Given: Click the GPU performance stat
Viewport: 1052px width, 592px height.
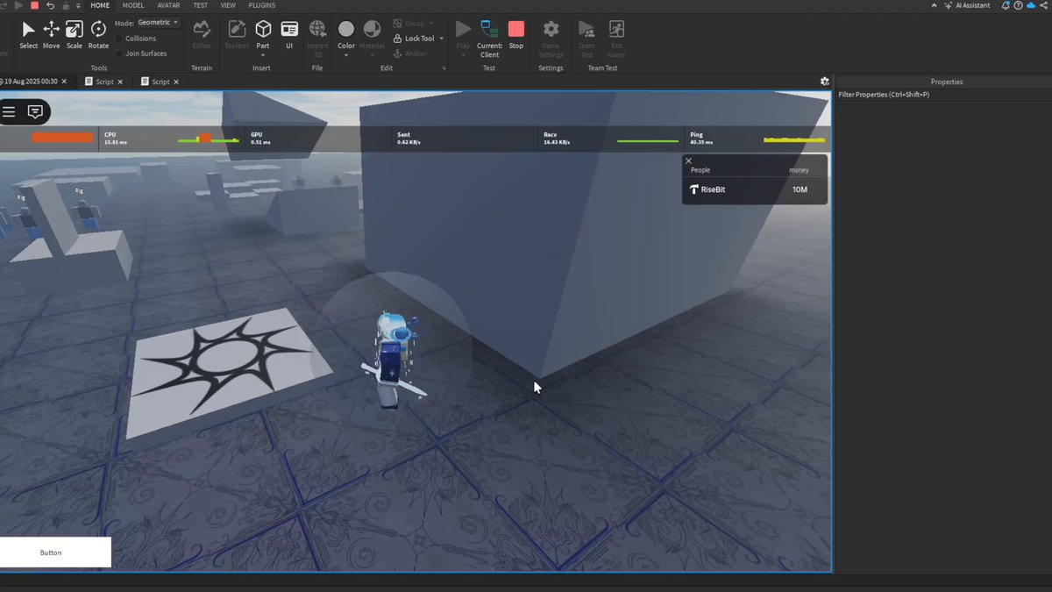Looking at the screenshot, I should [x=317, y=139].
